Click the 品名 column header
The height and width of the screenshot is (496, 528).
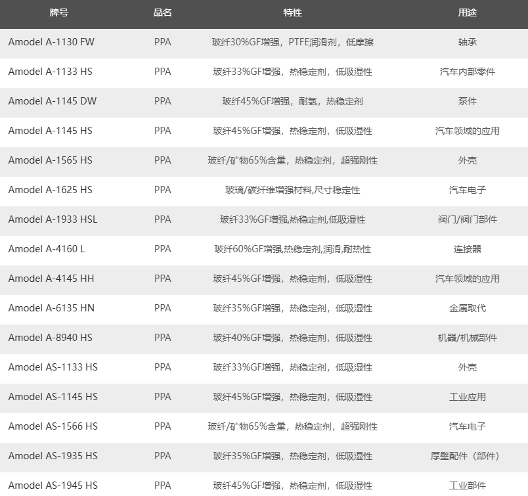coord(162,13)
